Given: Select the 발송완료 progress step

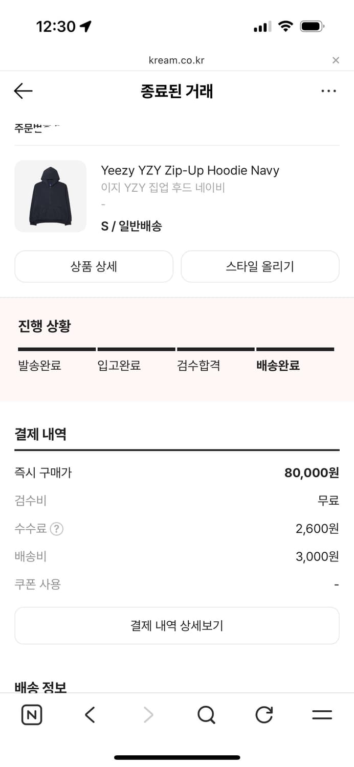Looking at the screenshot, I should click(39, 365).
